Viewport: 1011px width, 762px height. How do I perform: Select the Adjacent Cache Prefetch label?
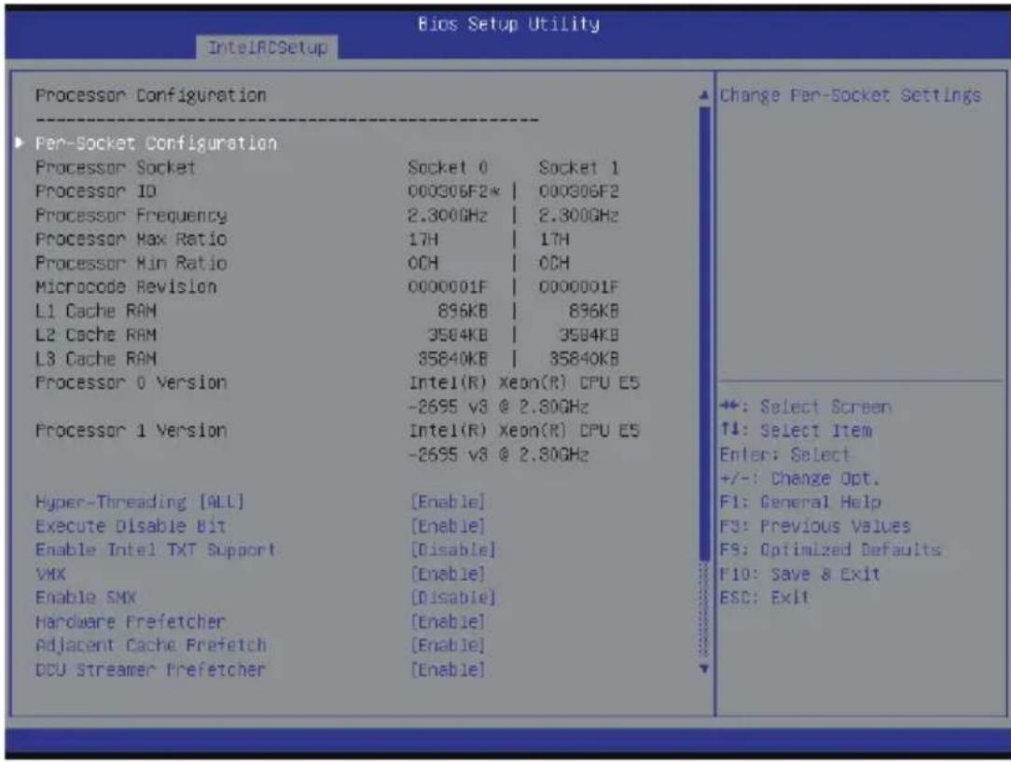[151, 645]
